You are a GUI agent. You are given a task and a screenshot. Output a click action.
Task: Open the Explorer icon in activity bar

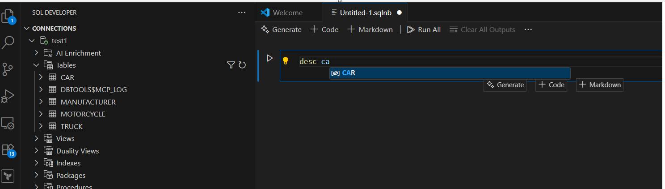pyautogui.click(x=8, y=17)
